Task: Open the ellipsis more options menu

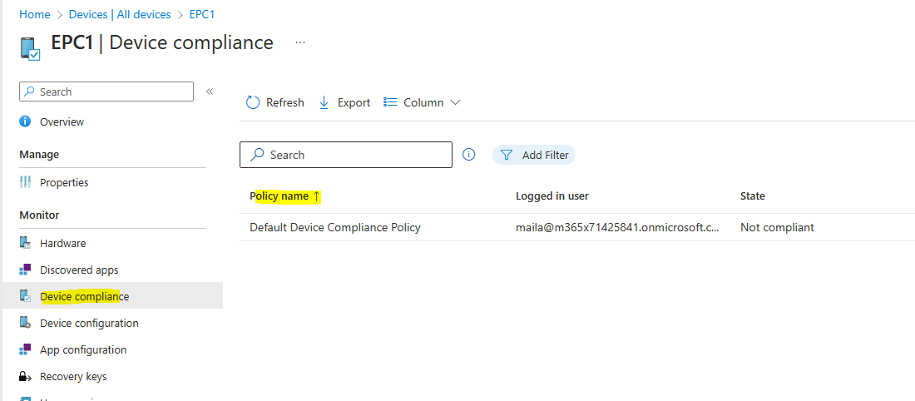Action: pyautogui.click(x=300, y=42)
